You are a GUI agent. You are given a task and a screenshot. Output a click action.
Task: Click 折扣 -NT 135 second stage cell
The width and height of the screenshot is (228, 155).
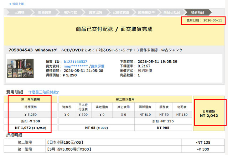(x=163, y=121)
